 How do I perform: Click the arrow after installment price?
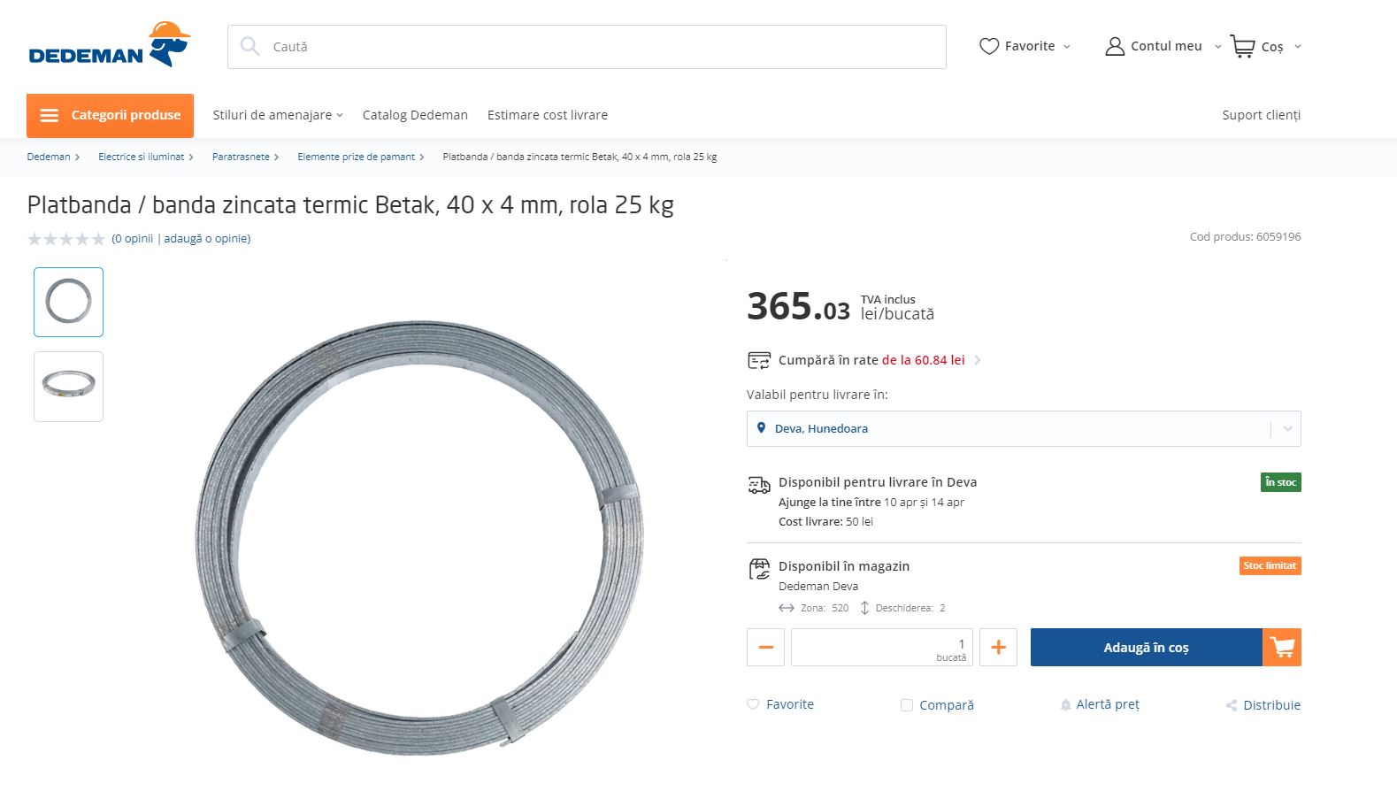(x=977, y=360)
